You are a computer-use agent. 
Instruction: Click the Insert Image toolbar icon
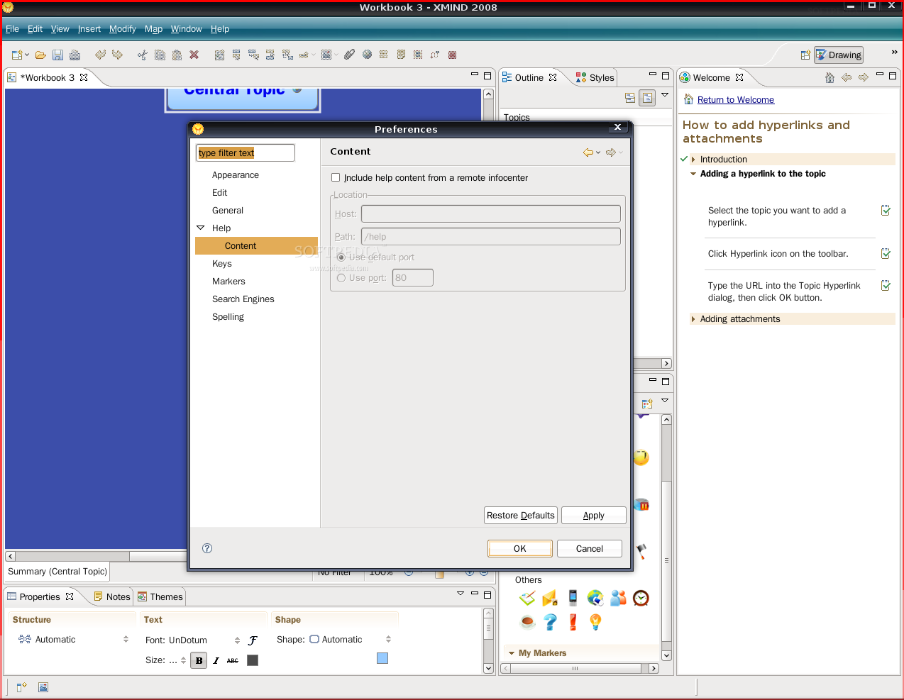(326, 55)
